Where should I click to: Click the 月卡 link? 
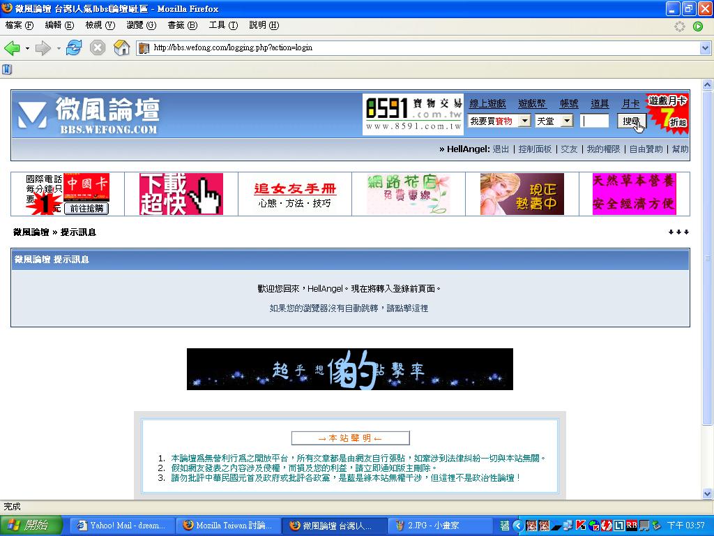tap(630, 103)
